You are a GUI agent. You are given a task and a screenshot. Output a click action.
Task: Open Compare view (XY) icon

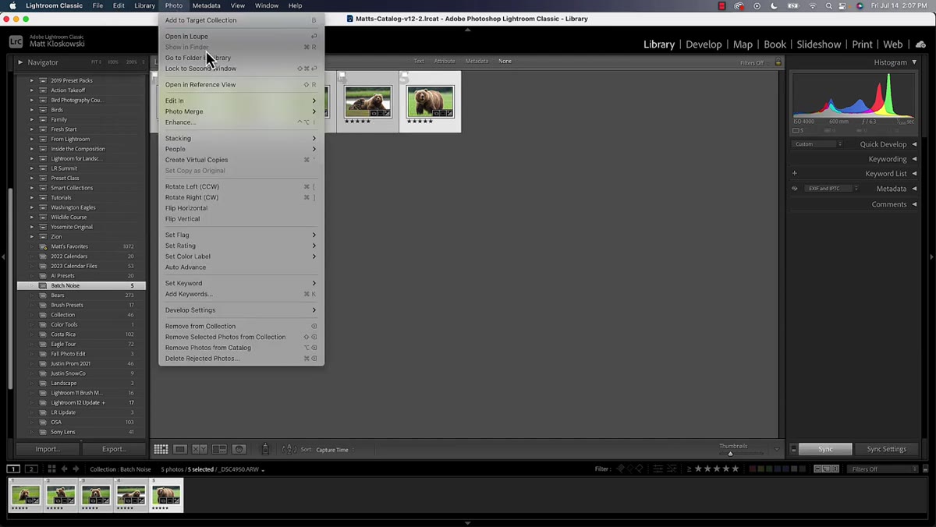point(200,449)
